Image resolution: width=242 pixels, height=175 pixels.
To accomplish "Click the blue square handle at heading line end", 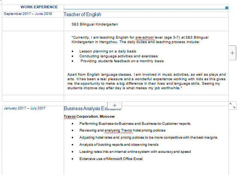I will 227,8.
